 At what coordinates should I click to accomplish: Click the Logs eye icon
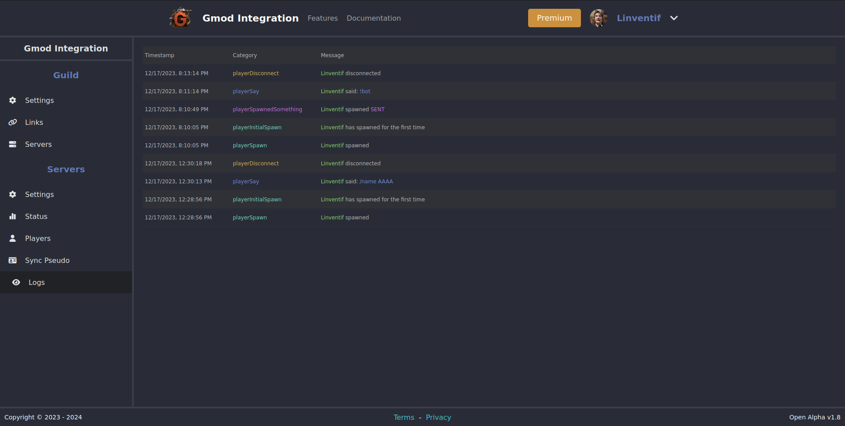[x=16, y=282]
